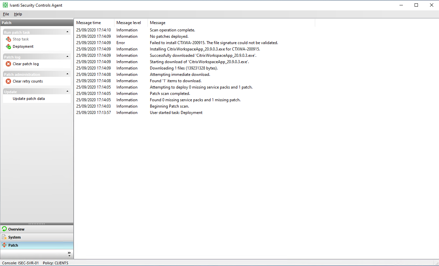Open the Overview section icon
The height and width of the screenshot is (266, 439).
click(5, 229)
